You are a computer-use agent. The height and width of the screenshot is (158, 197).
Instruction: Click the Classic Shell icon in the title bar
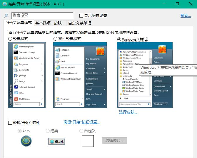(5, 4)
